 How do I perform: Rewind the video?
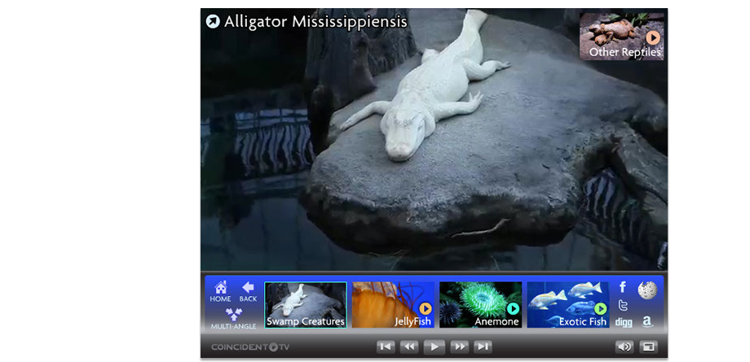tap(409, 347)
